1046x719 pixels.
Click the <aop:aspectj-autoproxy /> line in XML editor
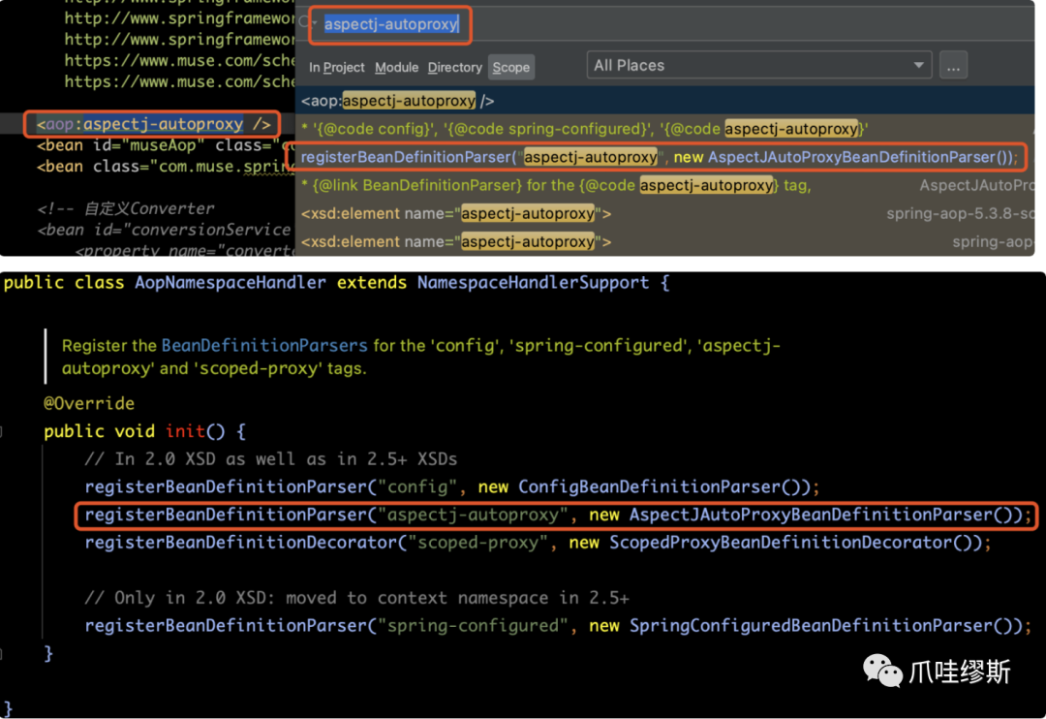[153, 124]
